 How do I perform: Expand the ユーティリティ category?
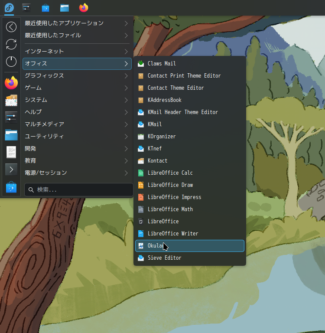pos(77,136)
